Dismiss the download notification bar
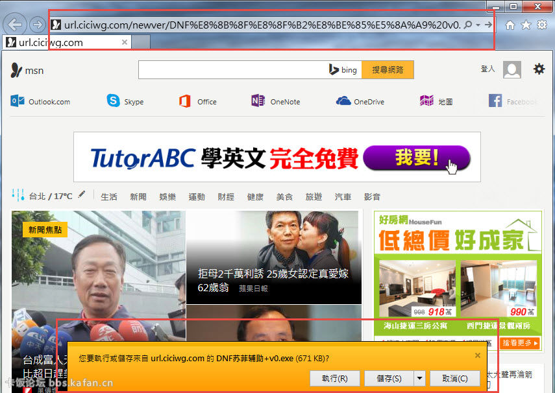This screenshot has width=555, height=393. click(477, 355)
